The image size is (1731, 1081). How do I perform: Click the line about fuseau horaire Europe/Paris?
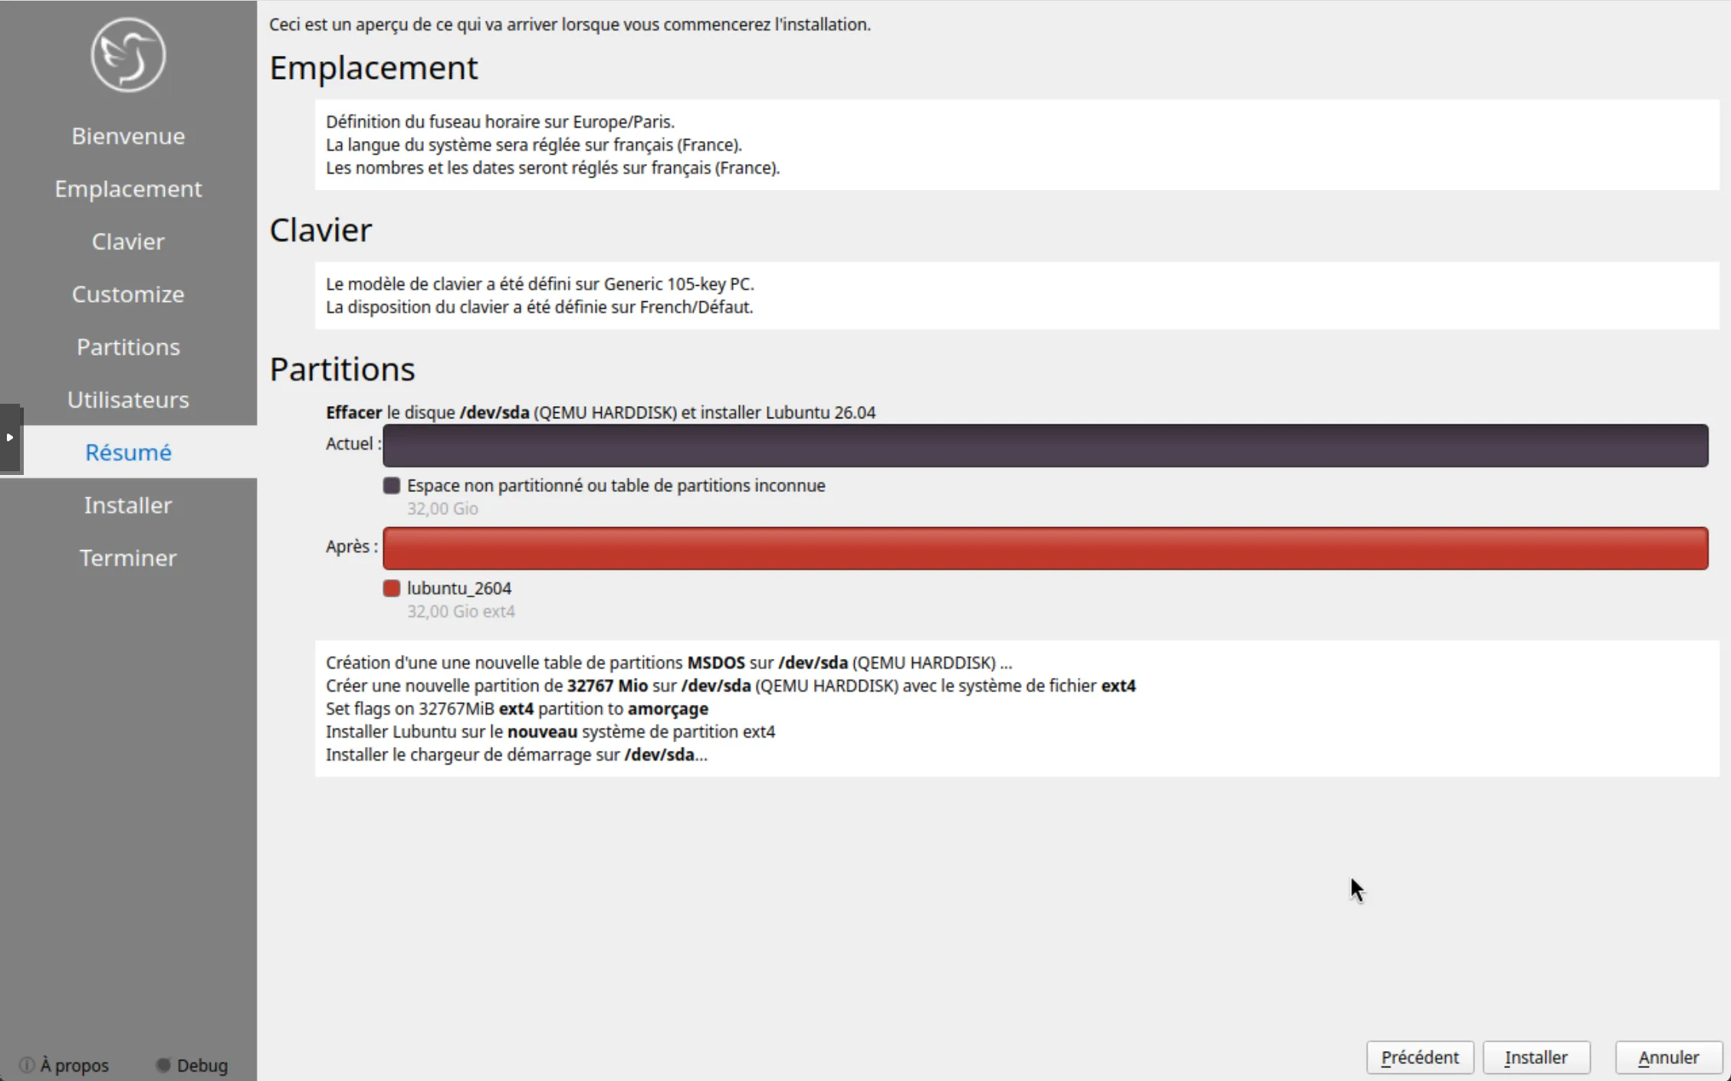coord(500,122)
